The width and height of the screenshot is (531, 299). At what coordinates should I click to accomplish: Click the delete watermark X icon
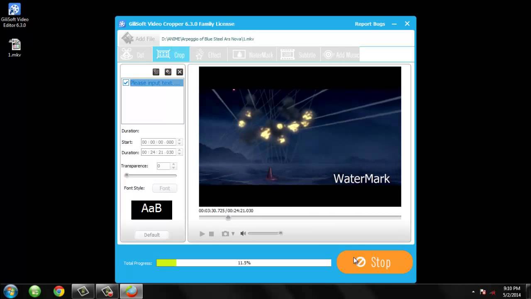click(x=180, y=72)
